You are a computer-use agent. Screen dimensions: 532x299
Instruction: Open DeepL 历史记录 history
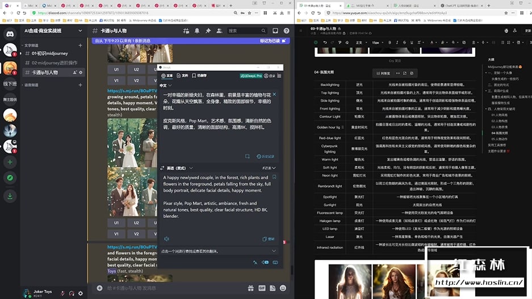[x=266, y=156]
